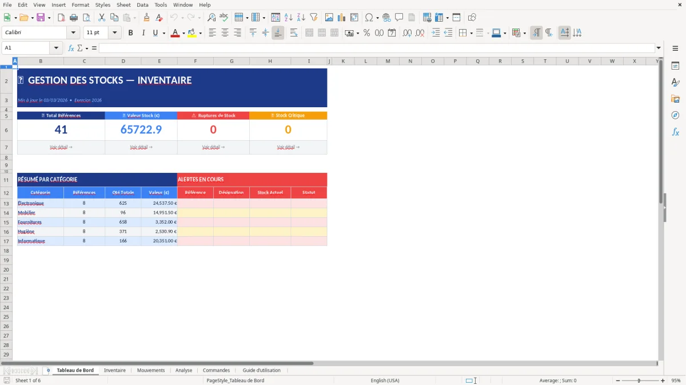Format selection as percent

[x=366, y=33]
